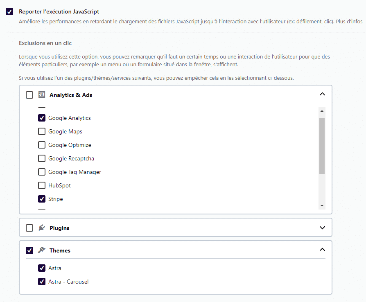
Task: Collapse the Themes section
Action: pos(322,250)
